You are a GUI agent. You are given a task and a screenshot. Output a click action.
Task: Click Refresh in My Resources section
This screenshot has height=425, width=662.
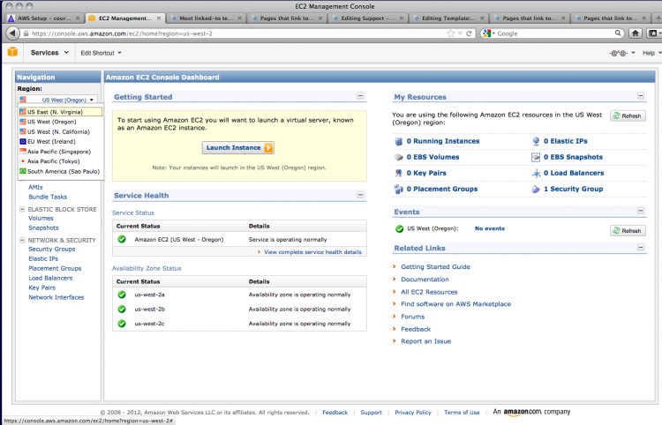point(628,116)
